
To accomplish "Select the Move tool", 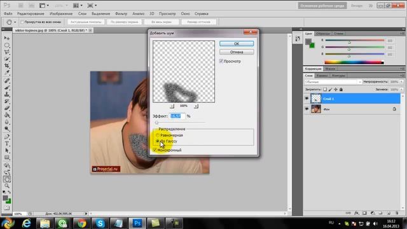I will [x=7, y=38].
